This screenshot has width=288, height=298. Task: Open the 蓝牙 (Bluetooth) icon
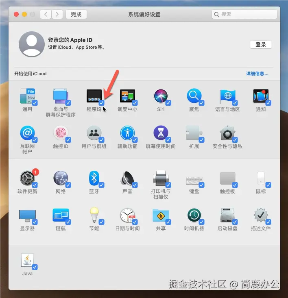pos(94,178)
